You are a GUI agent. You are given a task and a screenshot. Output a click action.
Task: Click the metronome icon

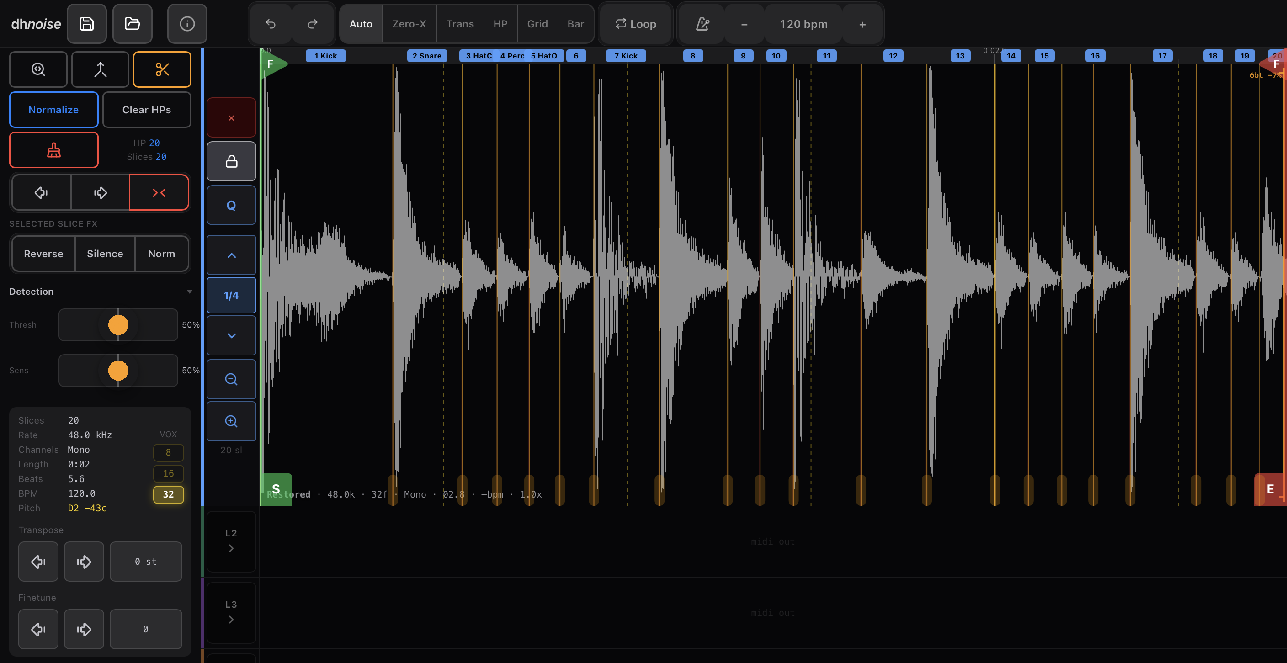click(702, 24)
